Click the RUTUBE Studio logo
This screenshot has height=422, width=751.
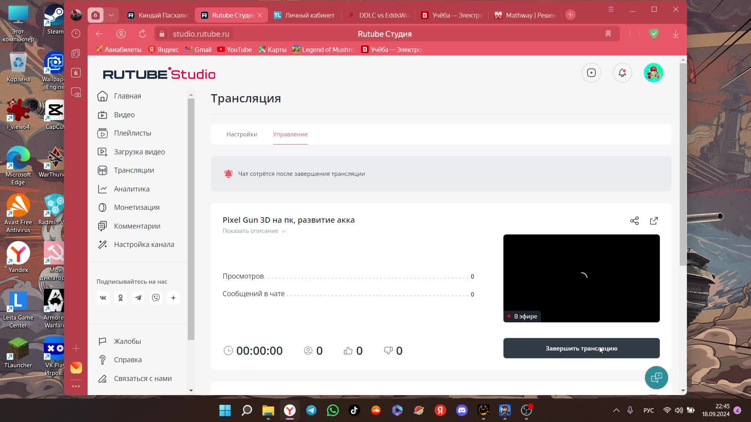click(159, 73)
